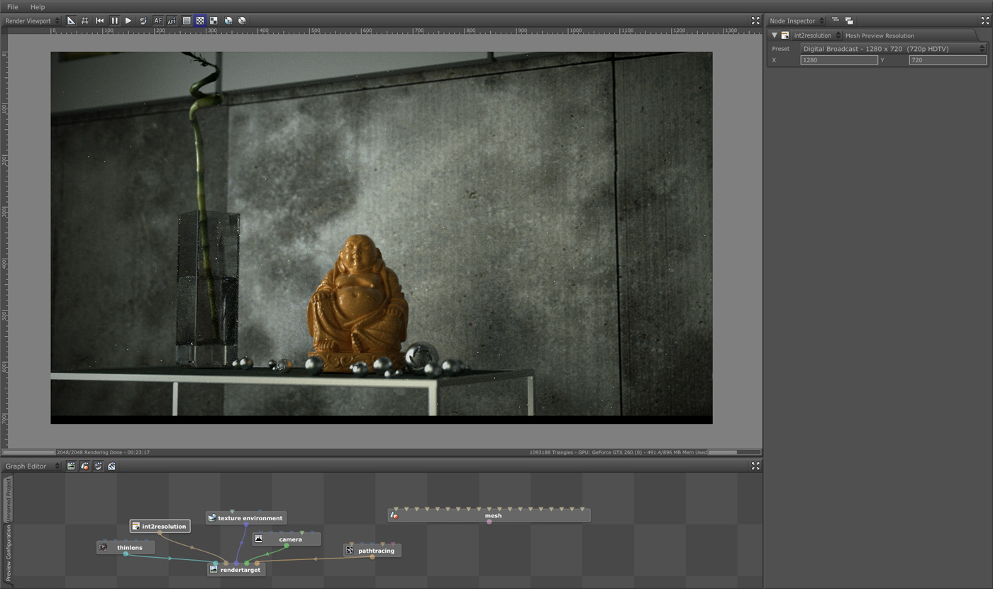Click the pathtracing node kernel icon
Image resolution: width=993 pixels, height=589 pixels.
(350, 551)
